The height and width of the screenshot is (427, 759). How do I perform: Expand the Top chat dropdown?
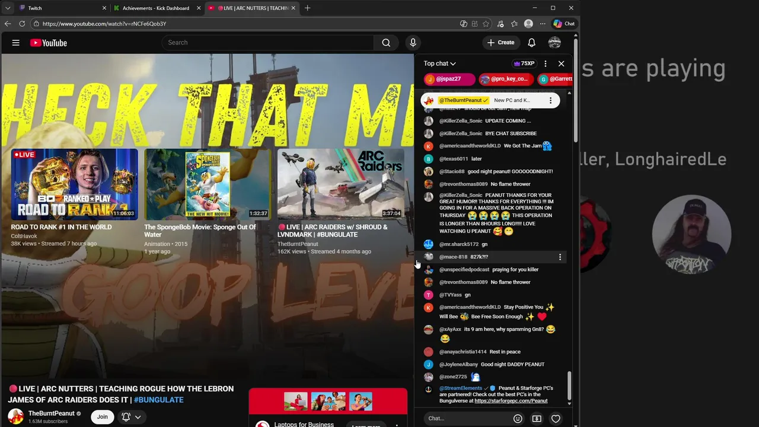(439, 63)
